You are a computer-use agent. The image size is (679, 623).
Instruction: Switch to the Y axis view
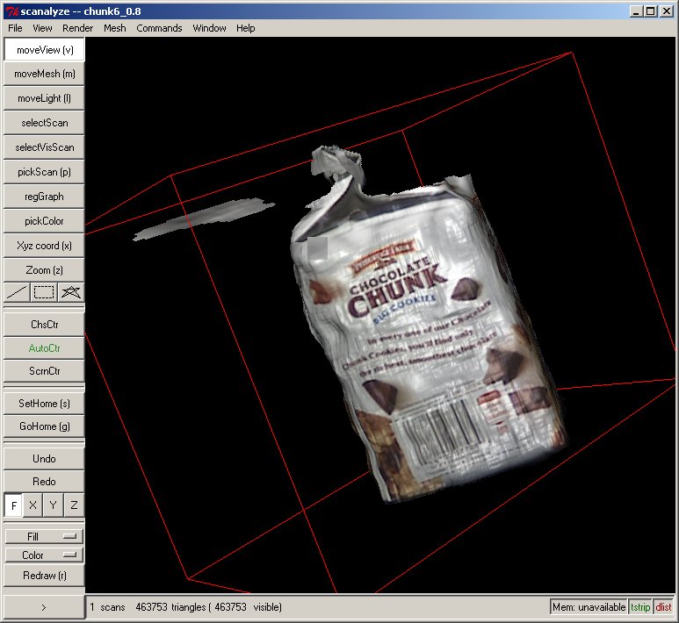(x=54, y=505)
